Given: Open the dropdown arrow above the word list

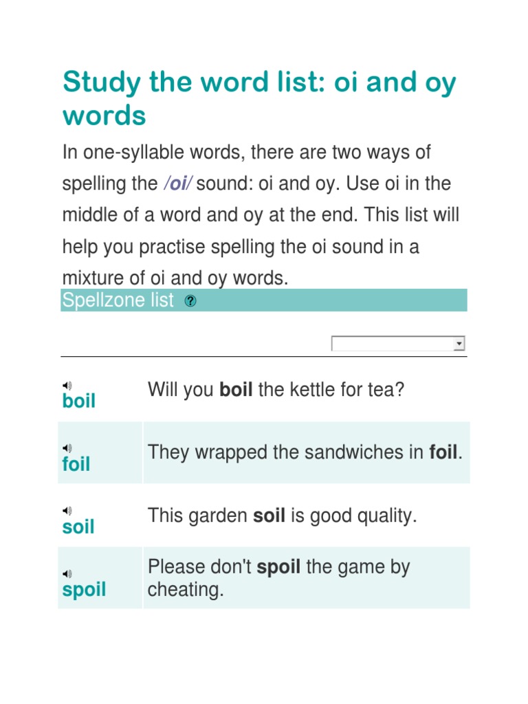Looking at the screenshot, I should coord(459,344).
